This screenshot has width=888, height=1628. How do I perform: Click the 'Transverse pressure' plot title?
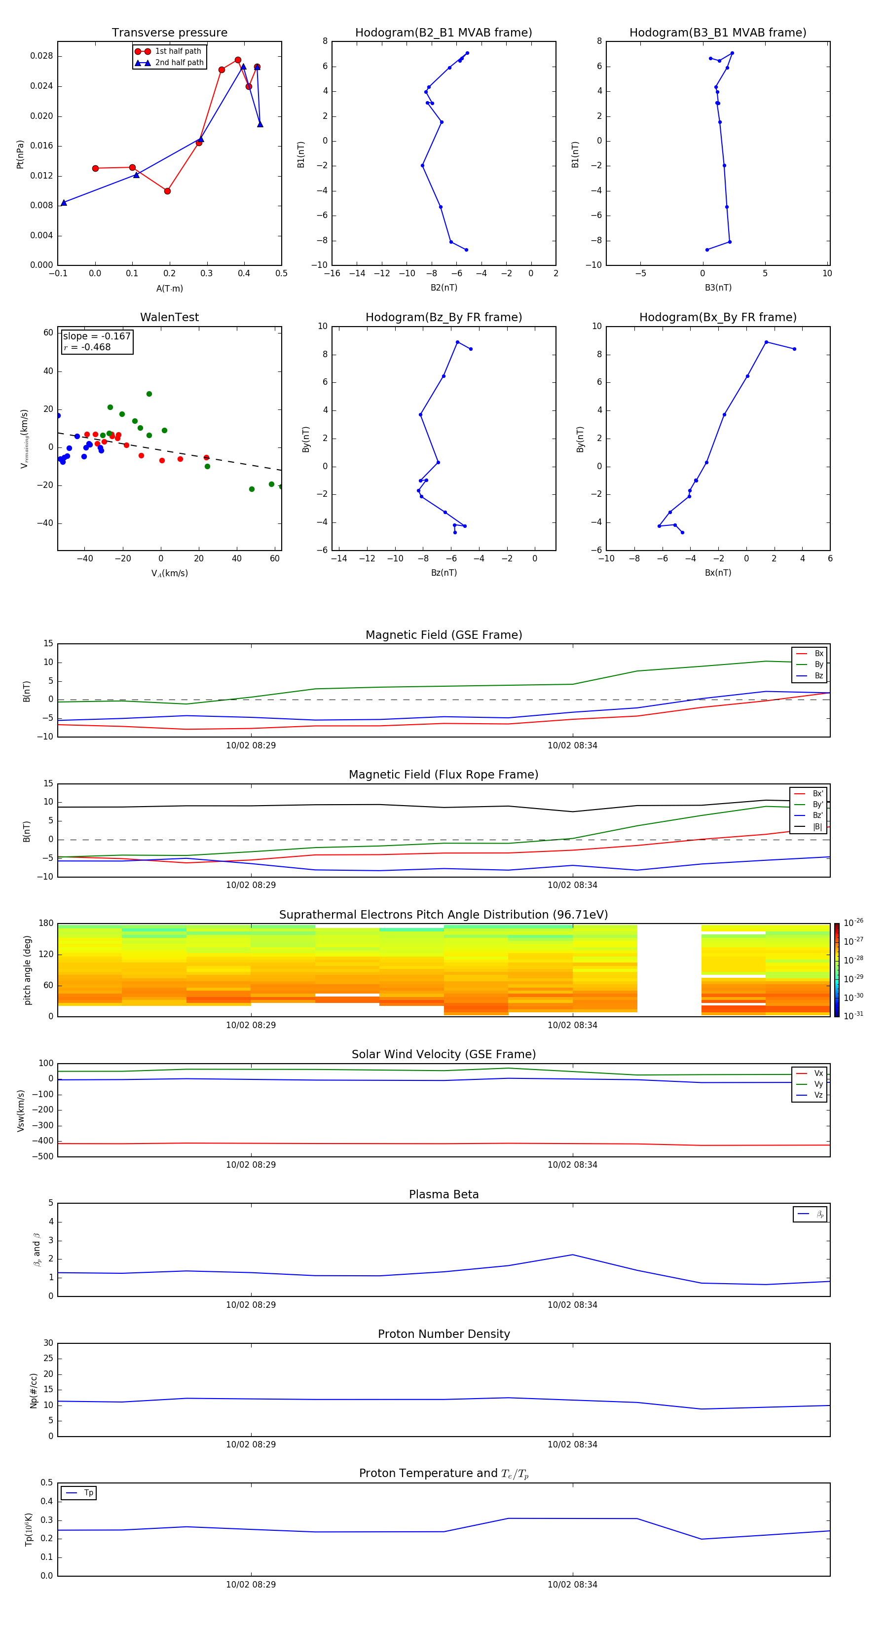pos(169,33)
